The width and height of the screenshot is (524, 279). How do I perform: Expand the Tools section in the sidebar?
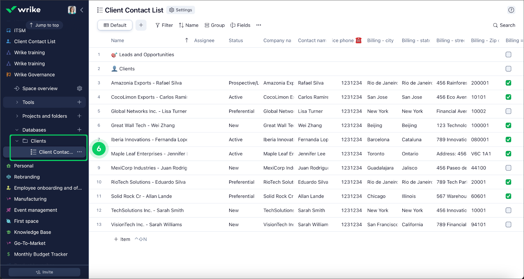pos(17,102)
